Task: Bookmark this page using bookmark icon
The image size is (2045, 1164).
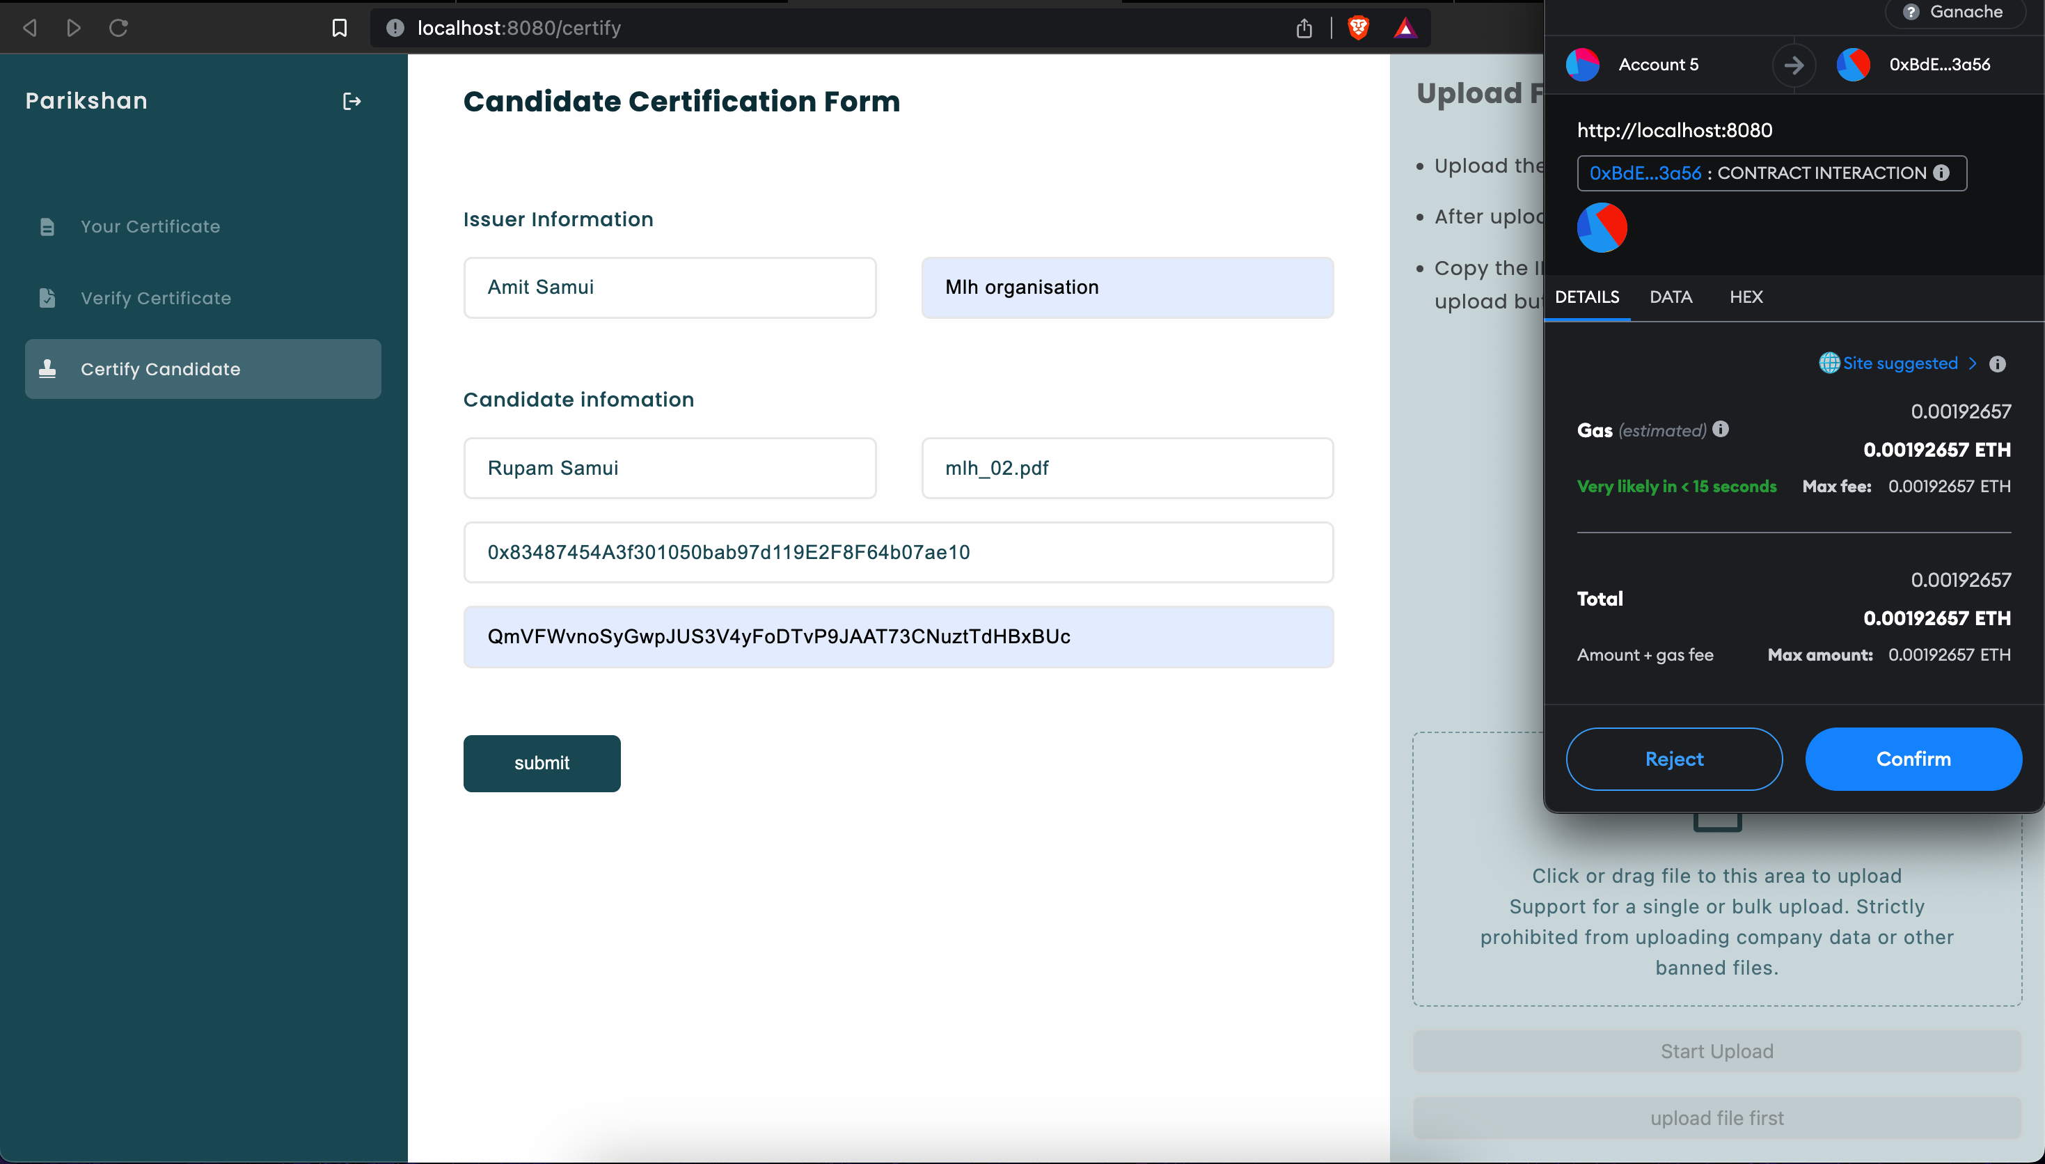Action: (340, 29)
